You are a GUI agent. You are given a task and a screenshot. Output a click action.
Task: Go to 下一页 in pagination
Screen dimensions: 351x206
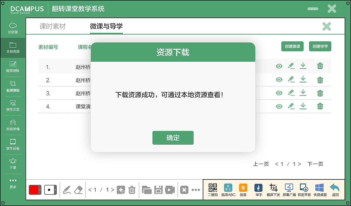point(315,164)
